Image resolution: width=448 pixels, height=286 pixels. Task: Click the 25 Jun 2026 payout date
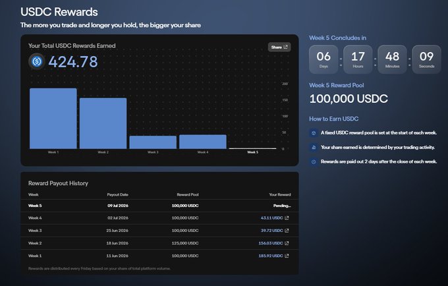coord(117,231)
